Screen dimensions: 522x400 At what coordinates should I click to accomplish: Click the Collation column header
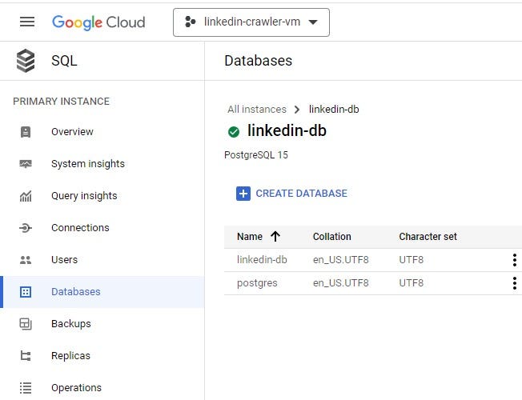coord(332,237)
